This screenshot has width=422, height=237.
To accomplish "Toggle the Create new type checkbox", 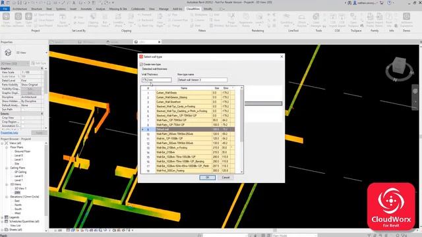I will pos(142,65).
